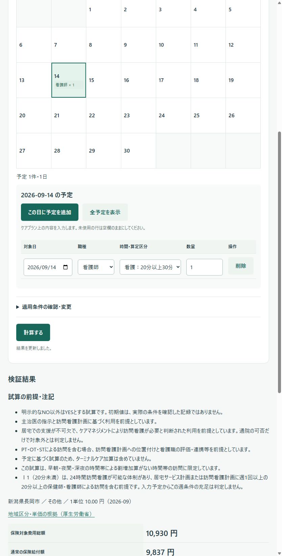This screenshot has height=556, width=282.
Task: Open 地域区分・単価の根拠 link
Action: tap(51, 514)
